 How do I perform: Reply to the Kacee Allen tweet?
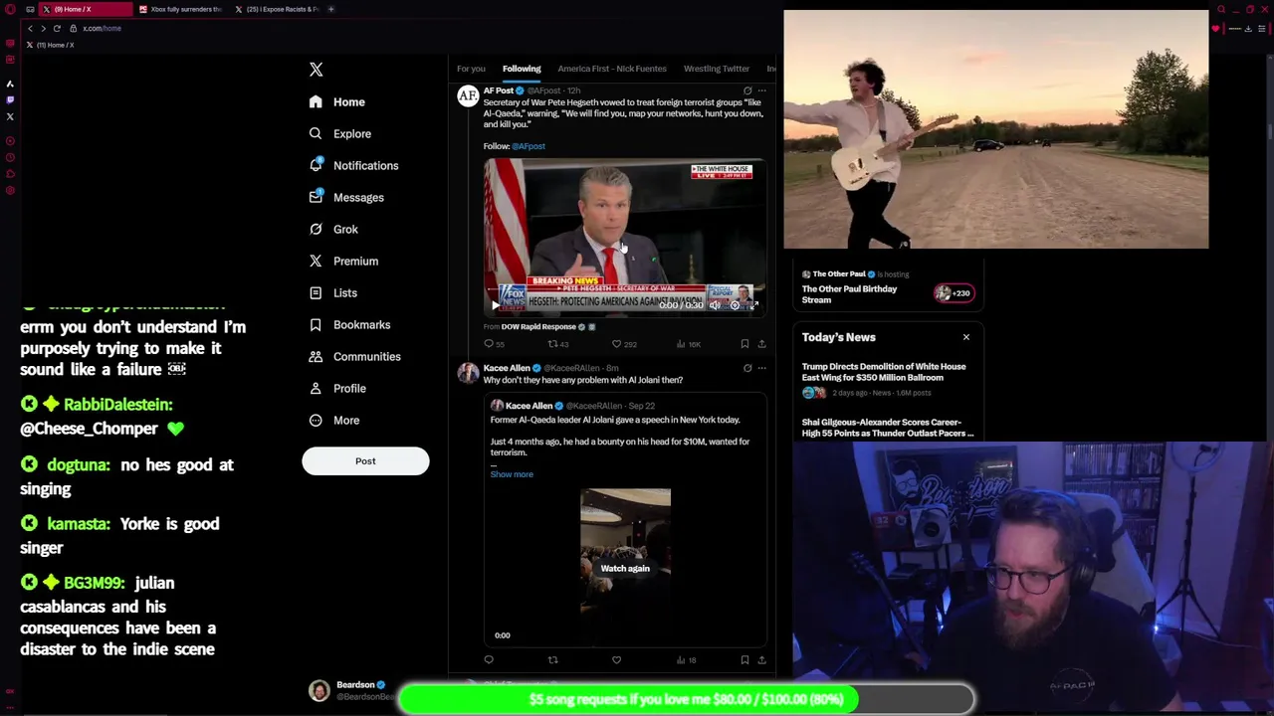click(x=489, y=660)
